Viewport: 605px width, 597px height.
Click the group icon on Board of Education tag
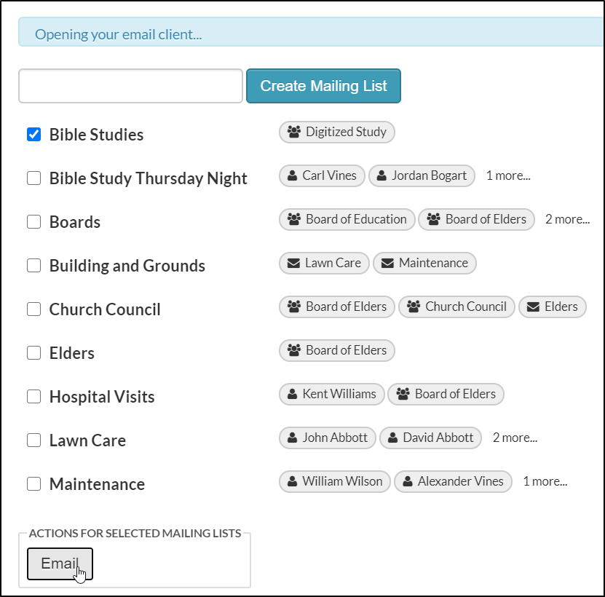[294, 219]
